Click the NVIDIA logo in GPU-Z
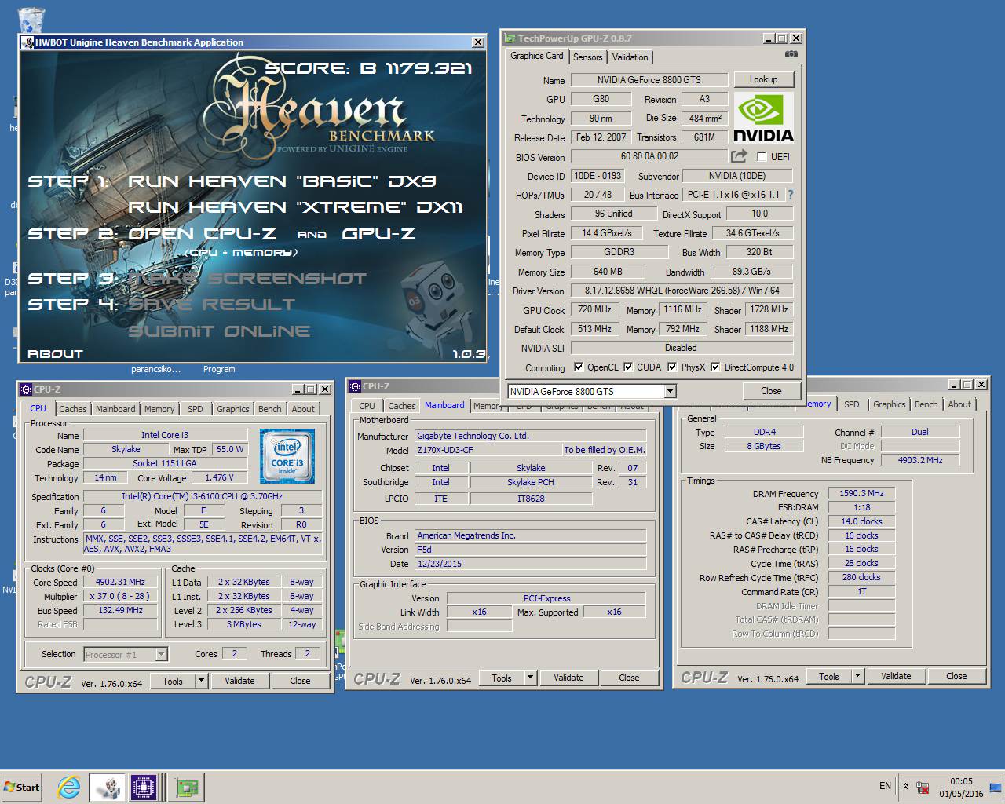Viewport: 1005px width, 804px height. click(763, 119)
